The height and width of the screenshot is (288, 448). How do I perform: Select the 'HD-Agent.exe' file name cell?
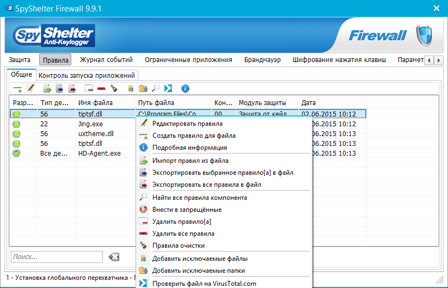pyautogui.click(x=100, y=153)
